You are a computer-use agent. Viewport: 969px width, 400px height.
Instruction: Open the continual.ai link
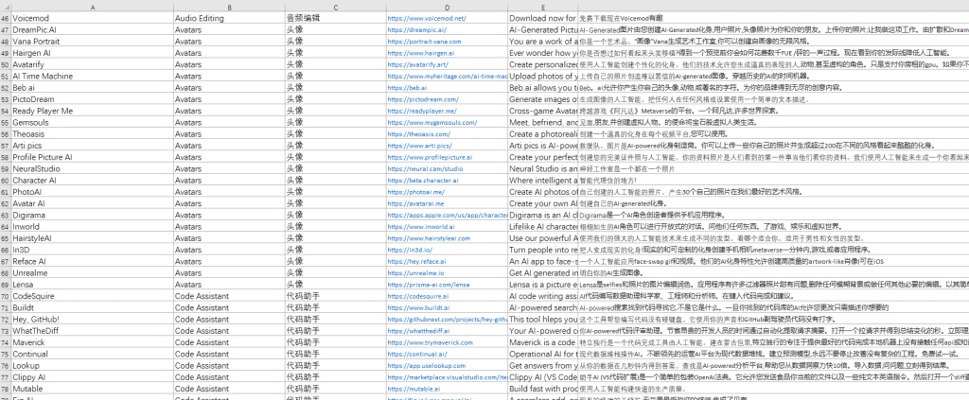416,354
